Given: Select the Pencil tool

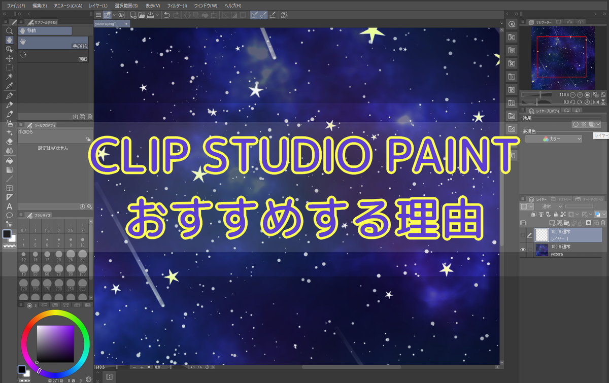Looking at the screenshot, I should [x=9, y=105].
